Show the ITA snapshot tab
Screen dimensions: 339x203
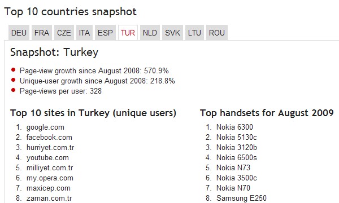pyautogui.click(x=84, y=33)
